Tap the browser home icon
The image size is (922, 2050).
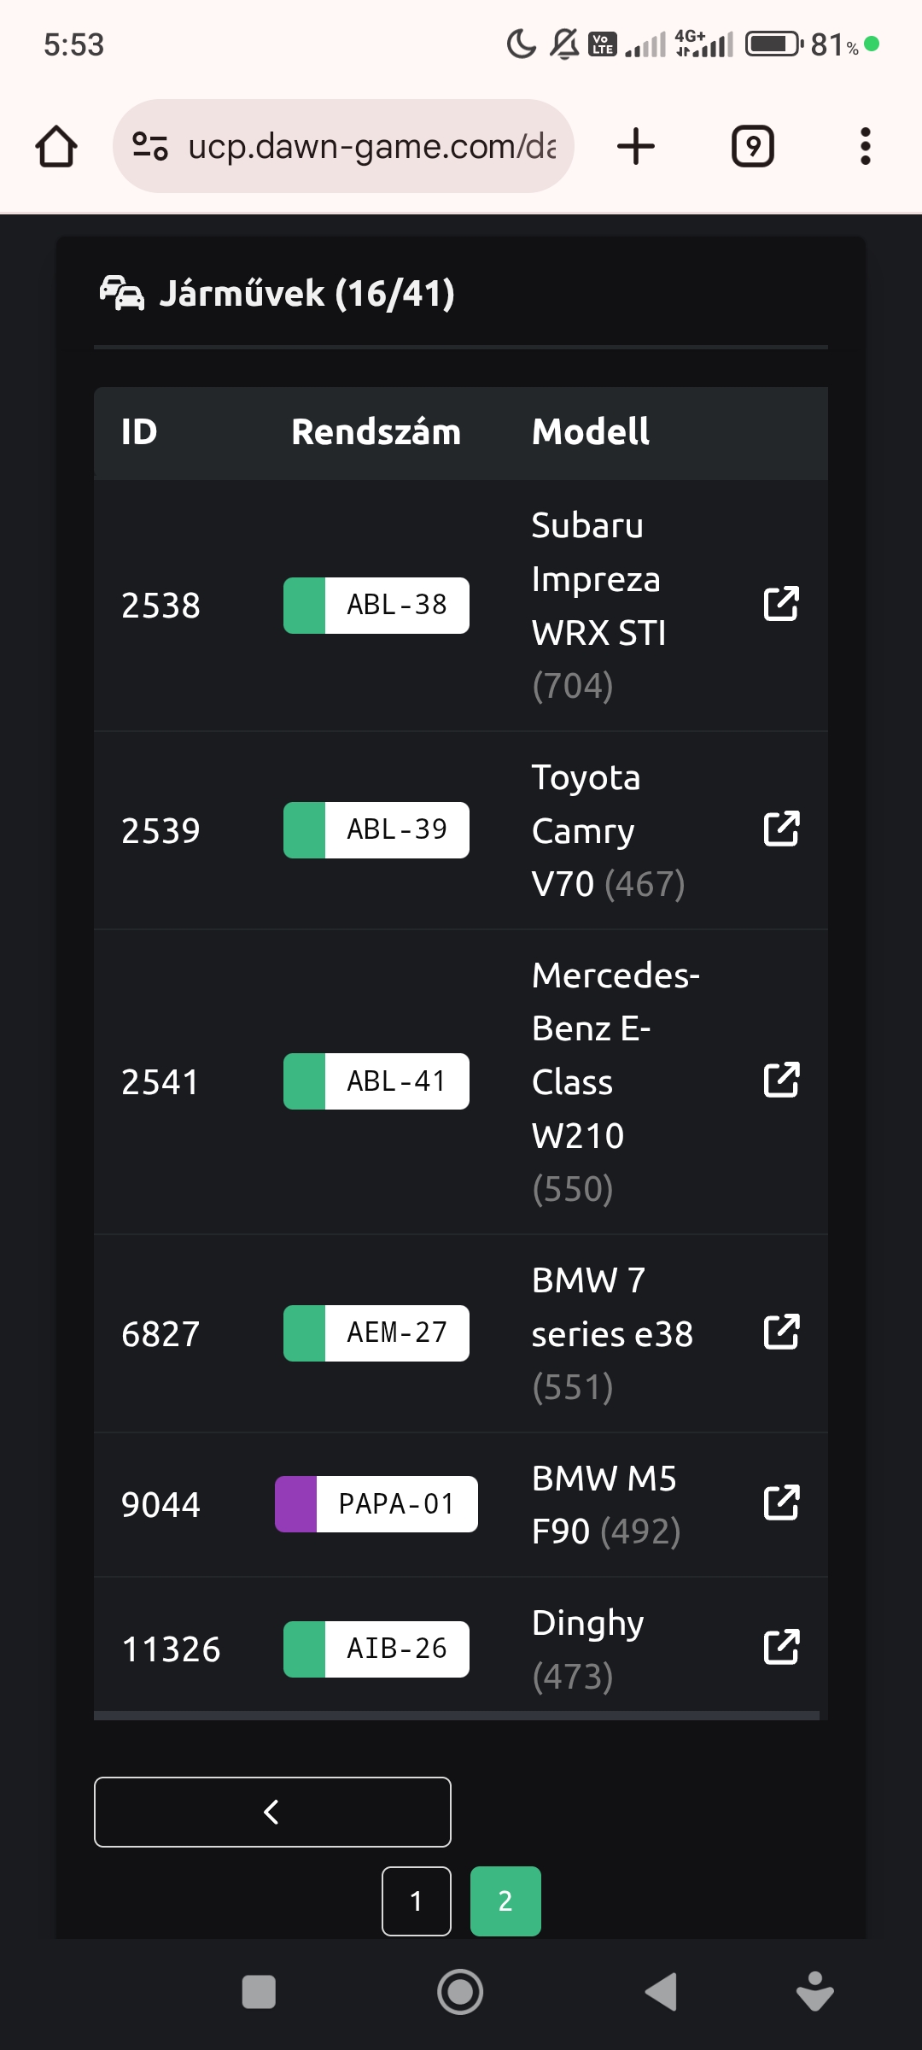[x=56, y=146]
